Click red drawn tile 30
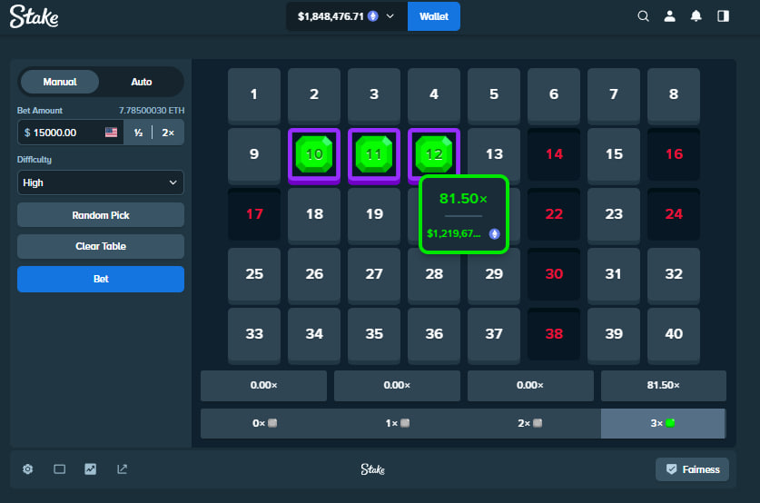This screenshot has width=760, height=503. click(554, 274)
